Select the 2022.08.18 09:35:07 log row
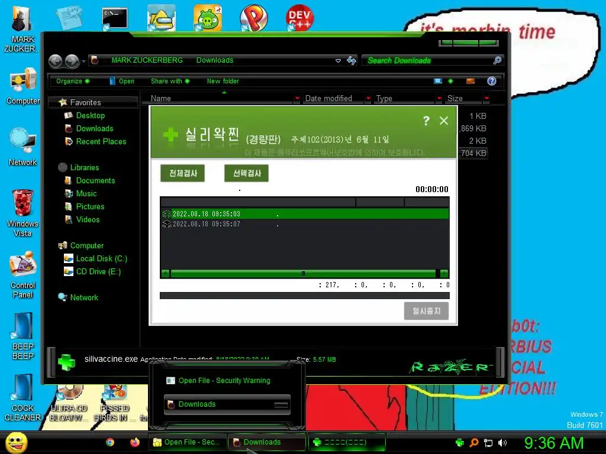 (x=305, y=224)
